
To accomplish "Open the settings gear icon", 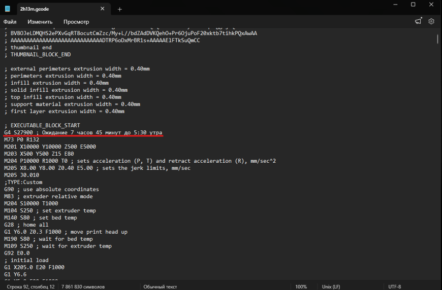I will [x=431, y=21].
